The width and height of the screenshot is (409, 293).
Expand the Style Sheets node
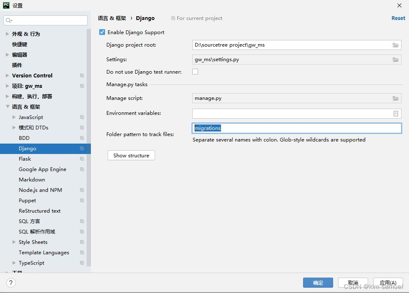[13, 242]
